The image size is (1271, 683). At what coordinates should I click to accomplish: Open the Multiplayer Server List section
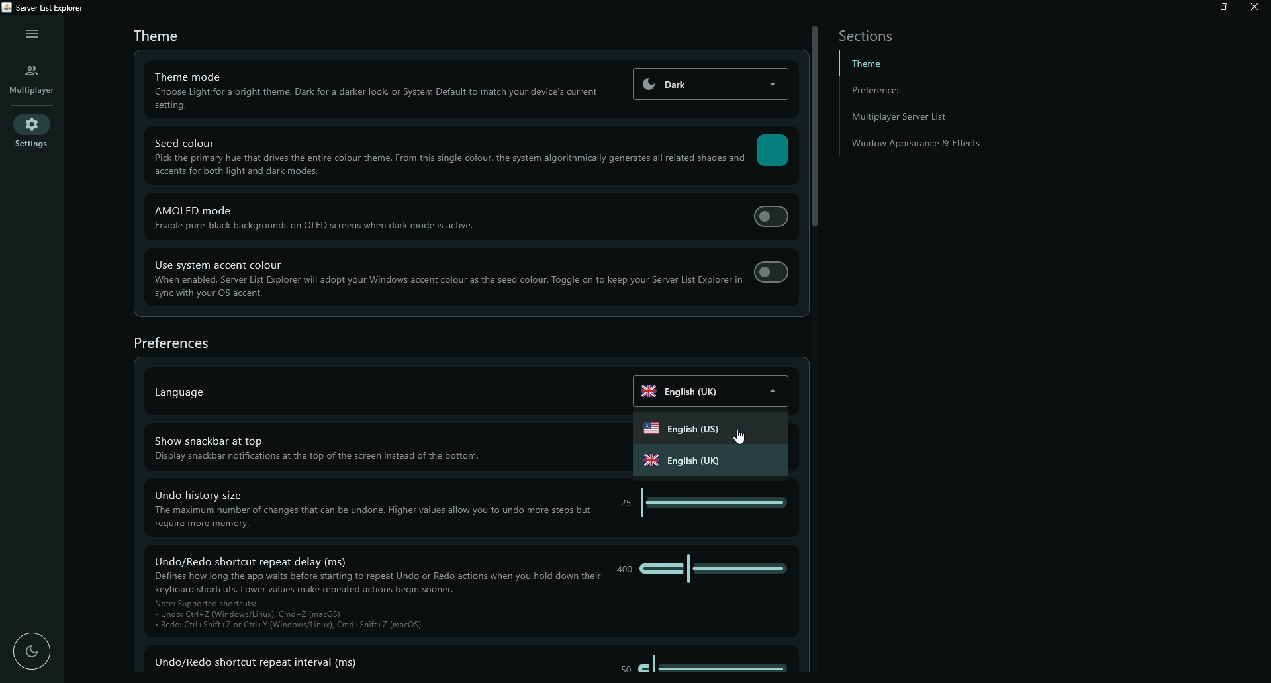[900, 116]
